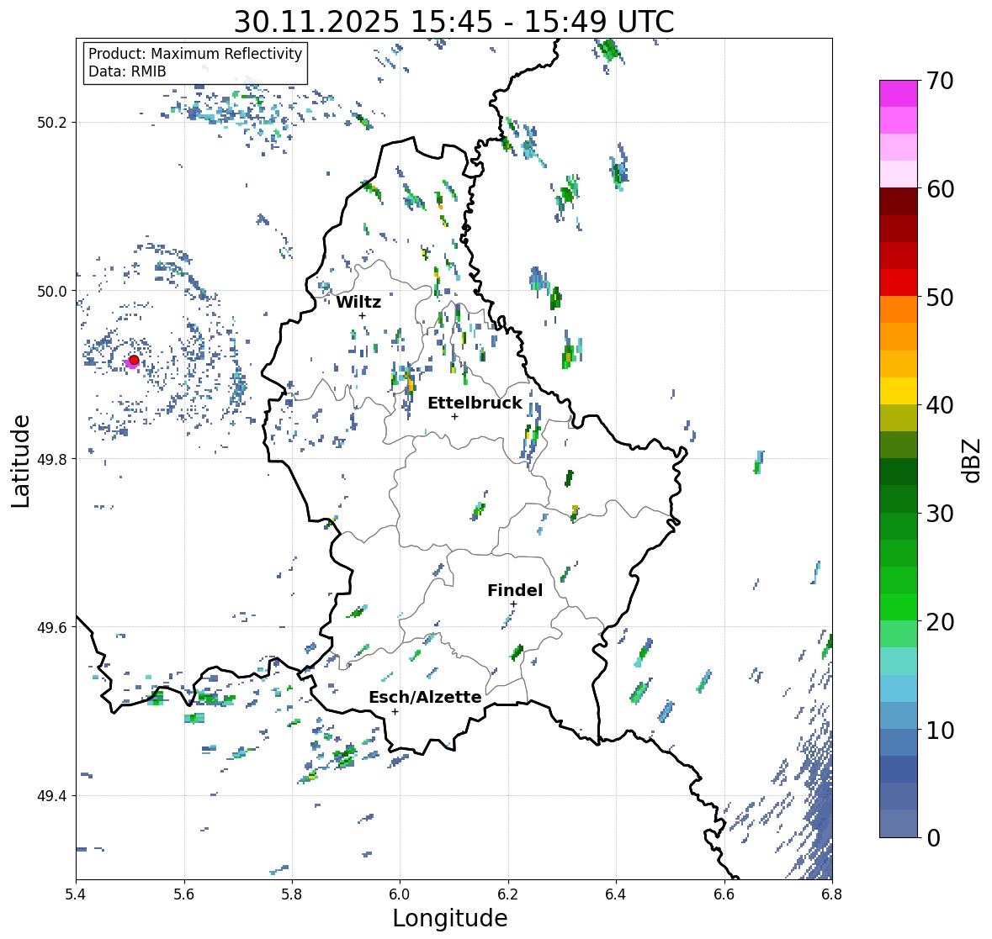
Task: Click the 50.0 latitude tick label
Action: pyautogui.click(x=52, y=292)
